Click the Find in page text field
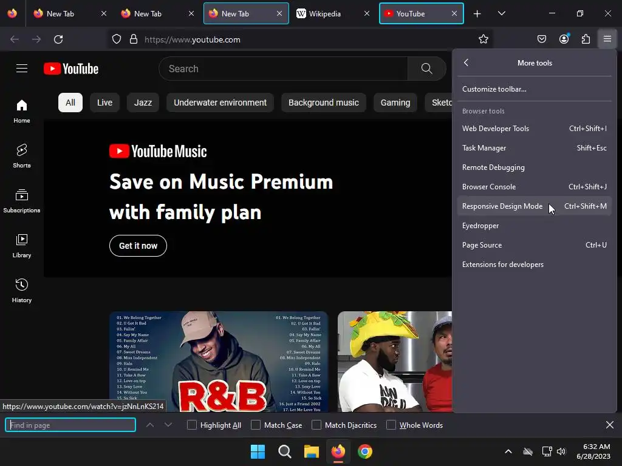 tap(70, 425)
